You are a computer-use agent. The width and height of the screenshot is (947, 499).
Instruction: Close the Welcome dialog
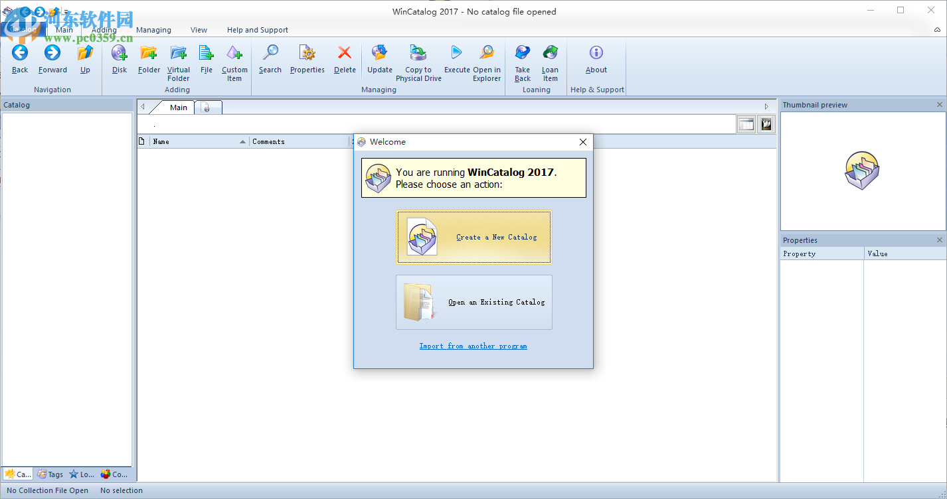[583, 142]
